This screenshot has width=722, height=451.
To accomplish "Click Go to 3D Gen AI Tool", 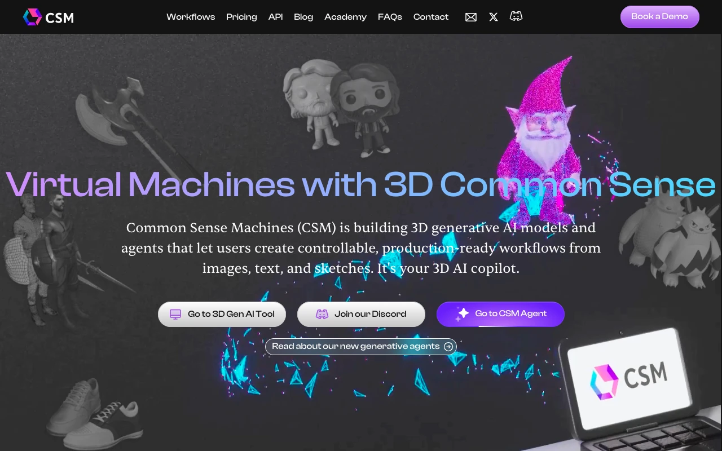I will tap(222, 314).
